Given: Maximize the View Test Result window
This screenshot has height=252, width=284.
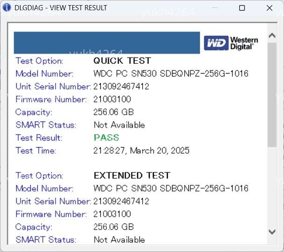Looking at the screenshot, I should click(242, 8).
